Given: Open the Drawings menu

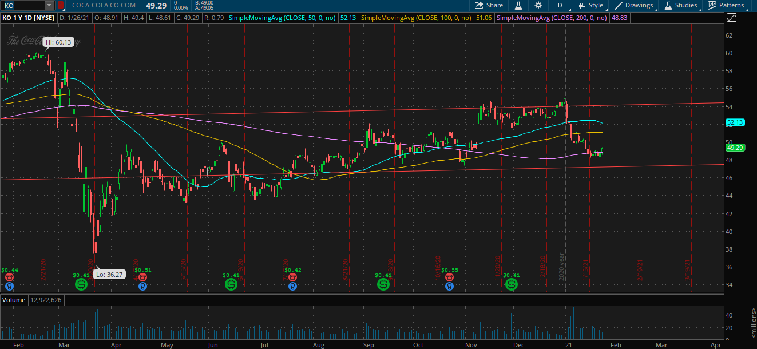Looking at the screenshot, I should point(633,5).
